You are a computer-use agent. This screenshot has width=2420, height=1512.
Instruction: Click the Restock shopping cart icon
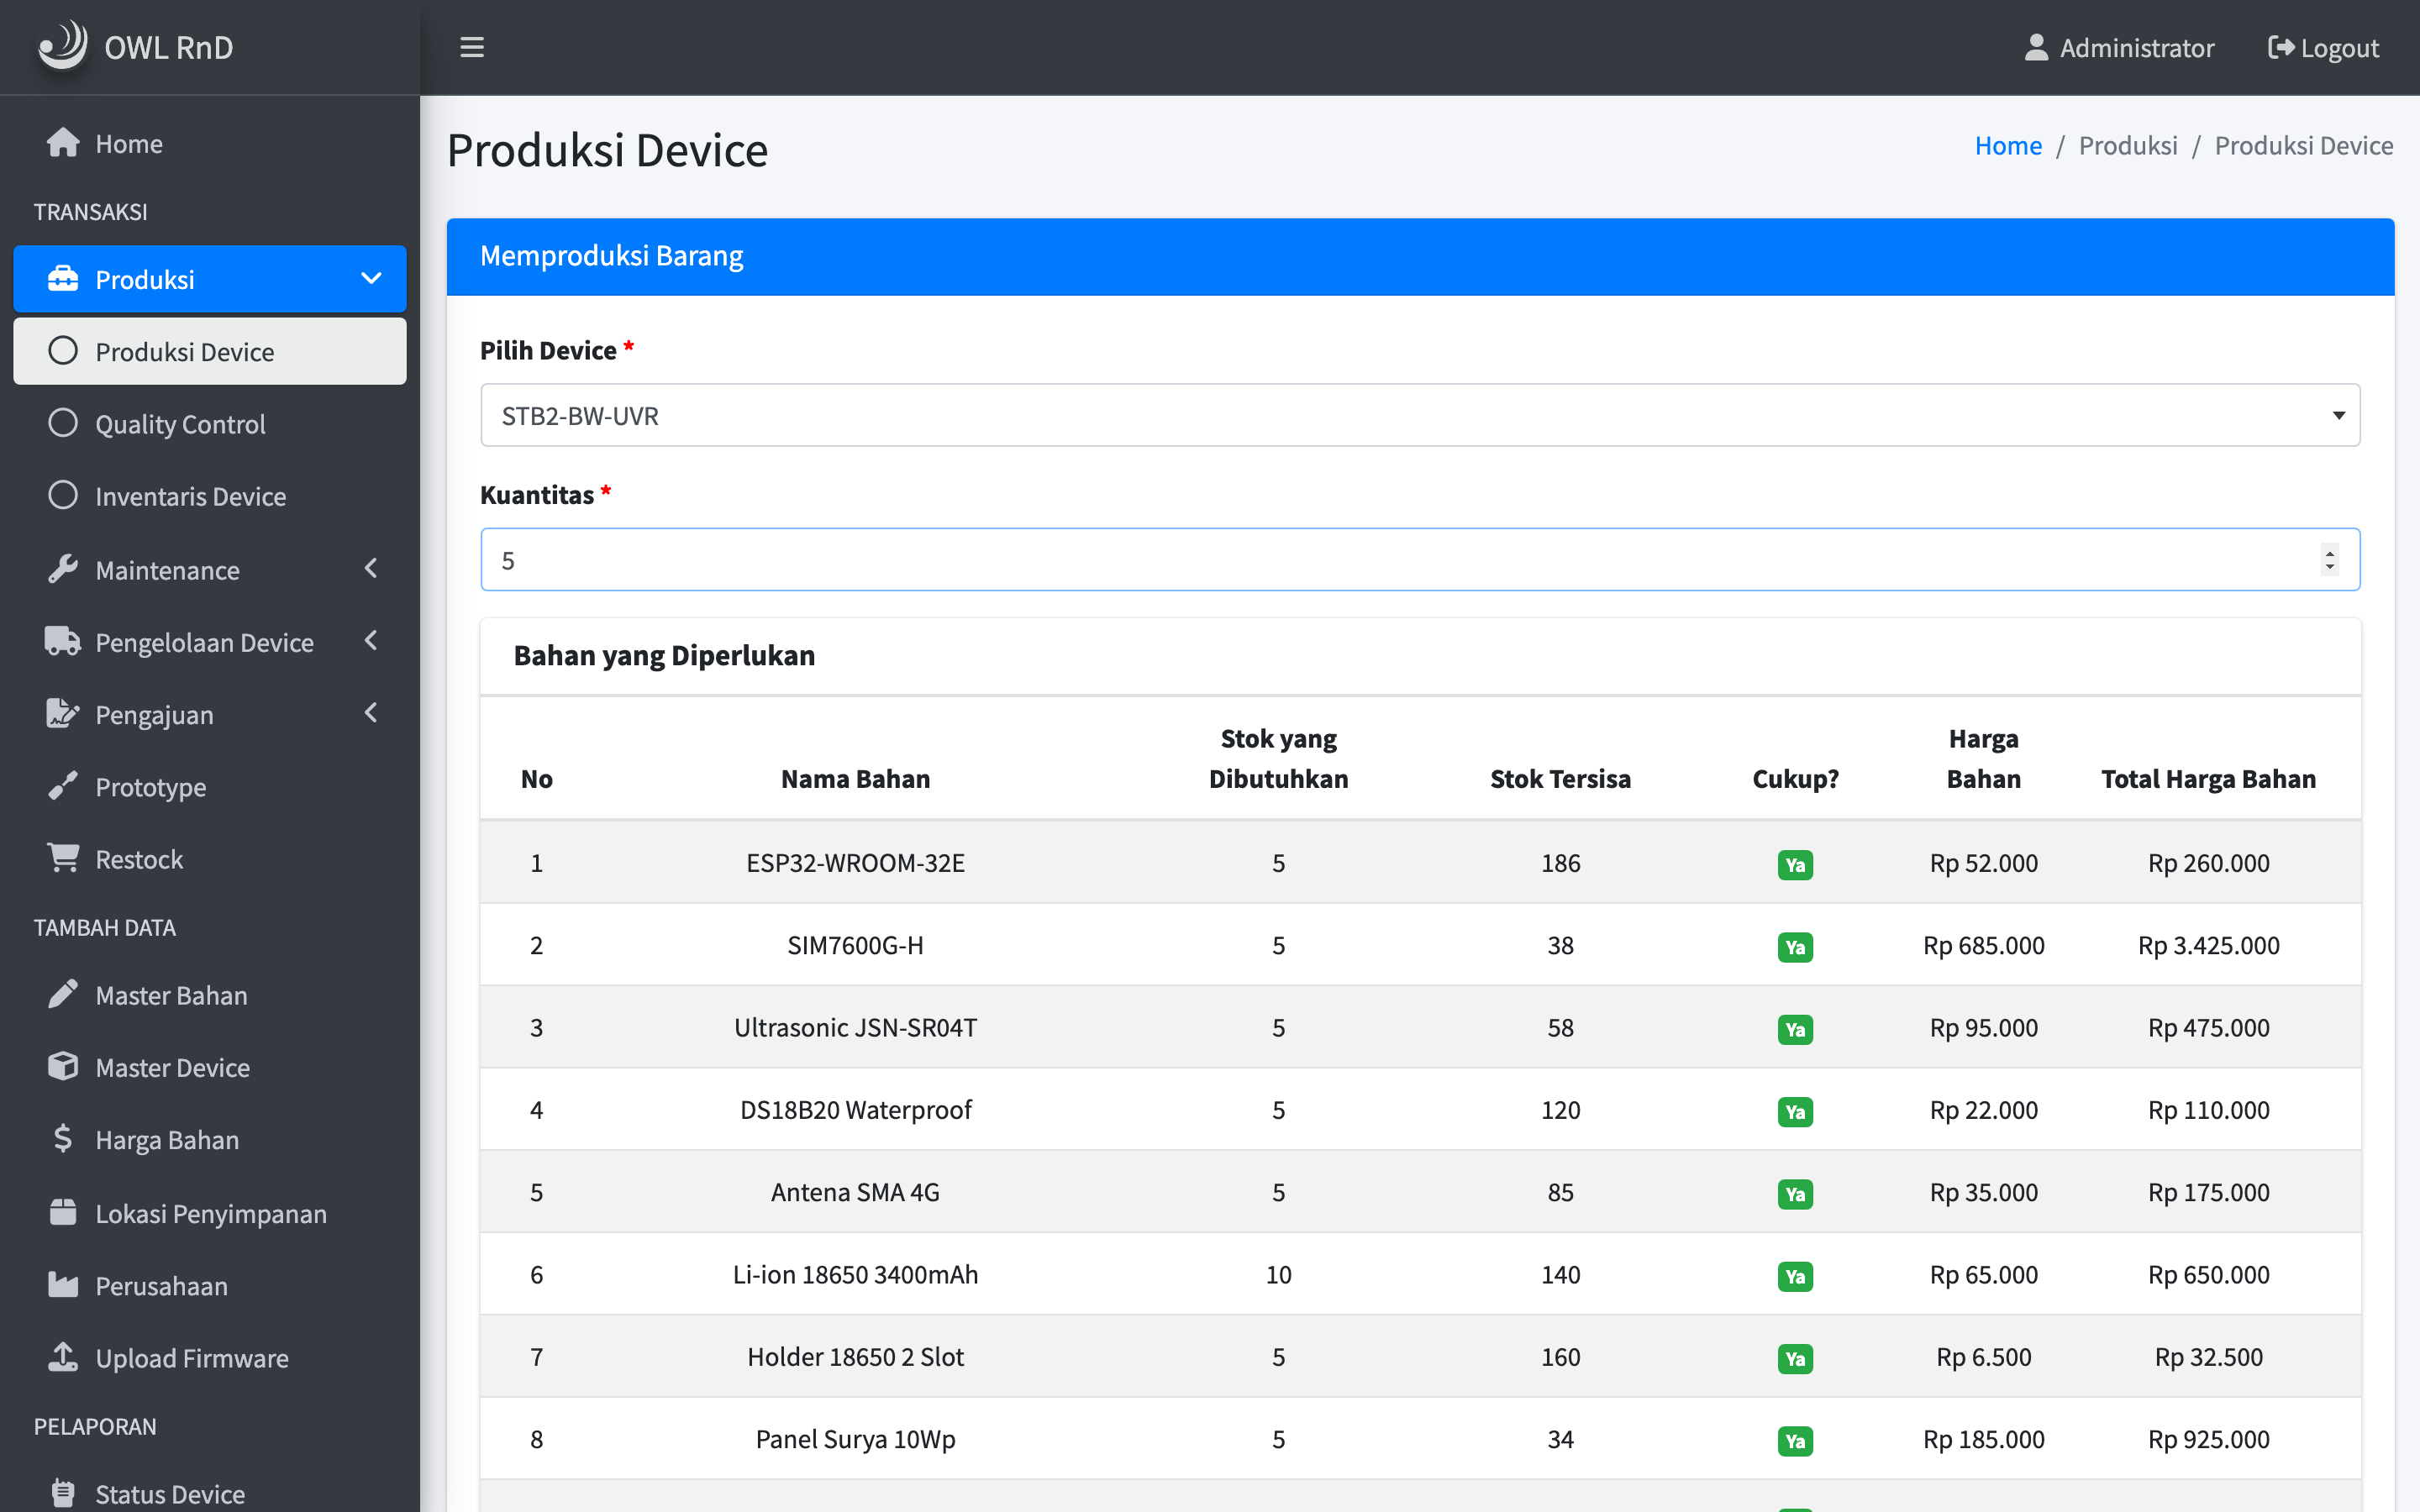click(63, 858)
